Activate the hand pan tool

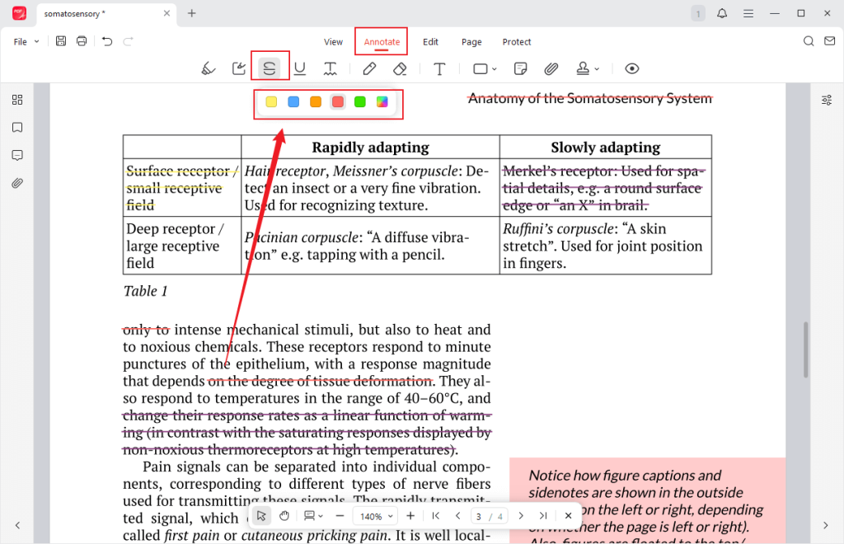(284, 515)
